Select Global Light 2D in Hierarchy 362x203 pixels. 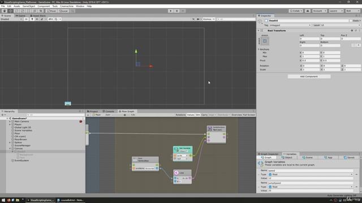click(23, 127)
